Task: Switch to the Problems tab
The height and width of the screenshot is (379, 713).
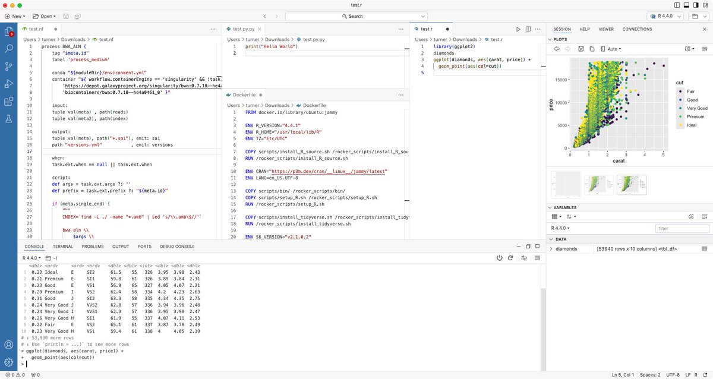Action: tap(93, 247)
